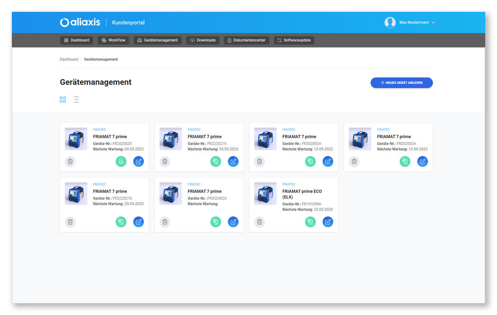Edit the device with maintenance due 04.05.2023

139,162
